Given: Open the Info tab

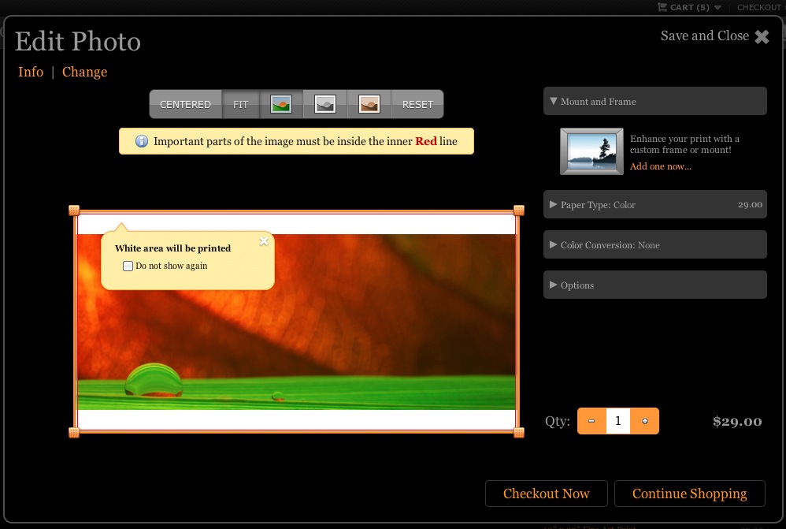Looking at the screenshot, I should click(x=31, y=72).
